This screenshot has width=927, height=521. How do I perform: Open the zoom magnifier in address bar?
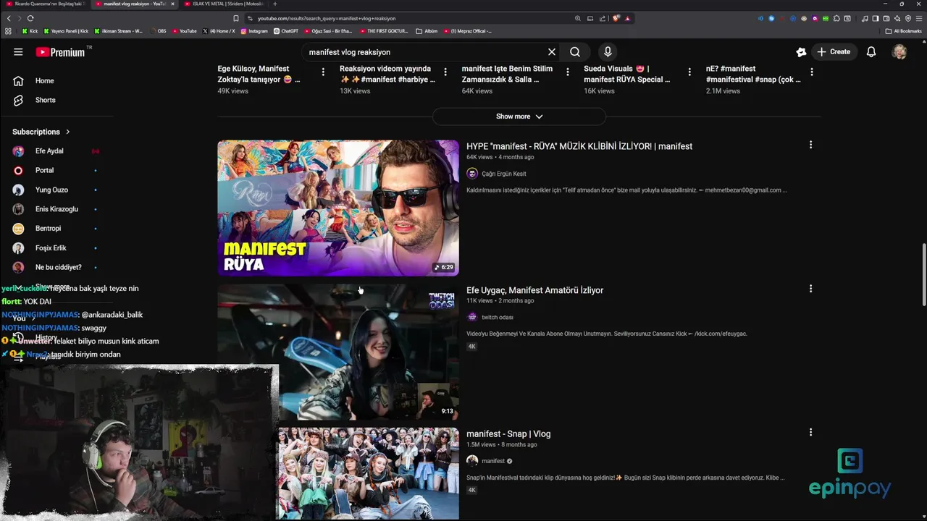pyautogui.click(x=577, y=18)
